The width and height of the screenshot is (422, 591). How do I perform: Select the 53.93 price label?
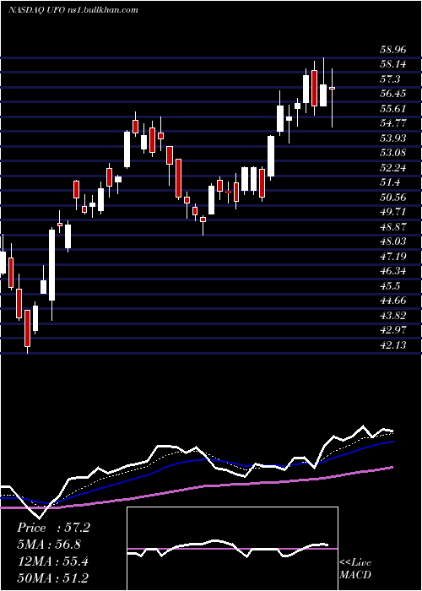click(392, 138)
